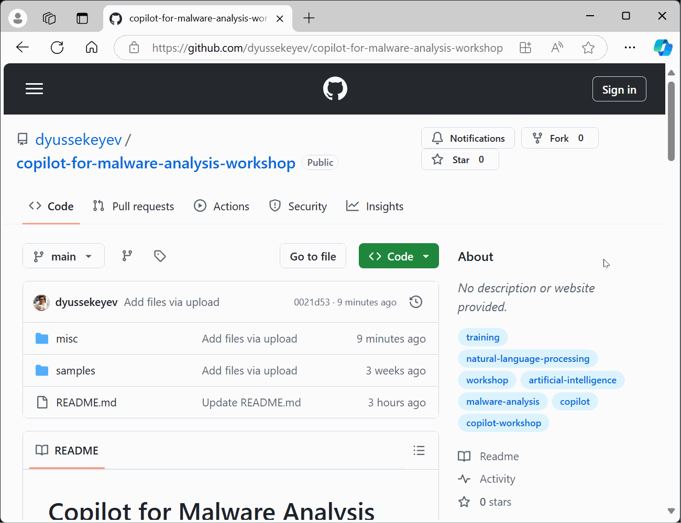Open the README.md file
This screenshot has width=681, height=523.
pyautogui.click(x=86, y=403)
